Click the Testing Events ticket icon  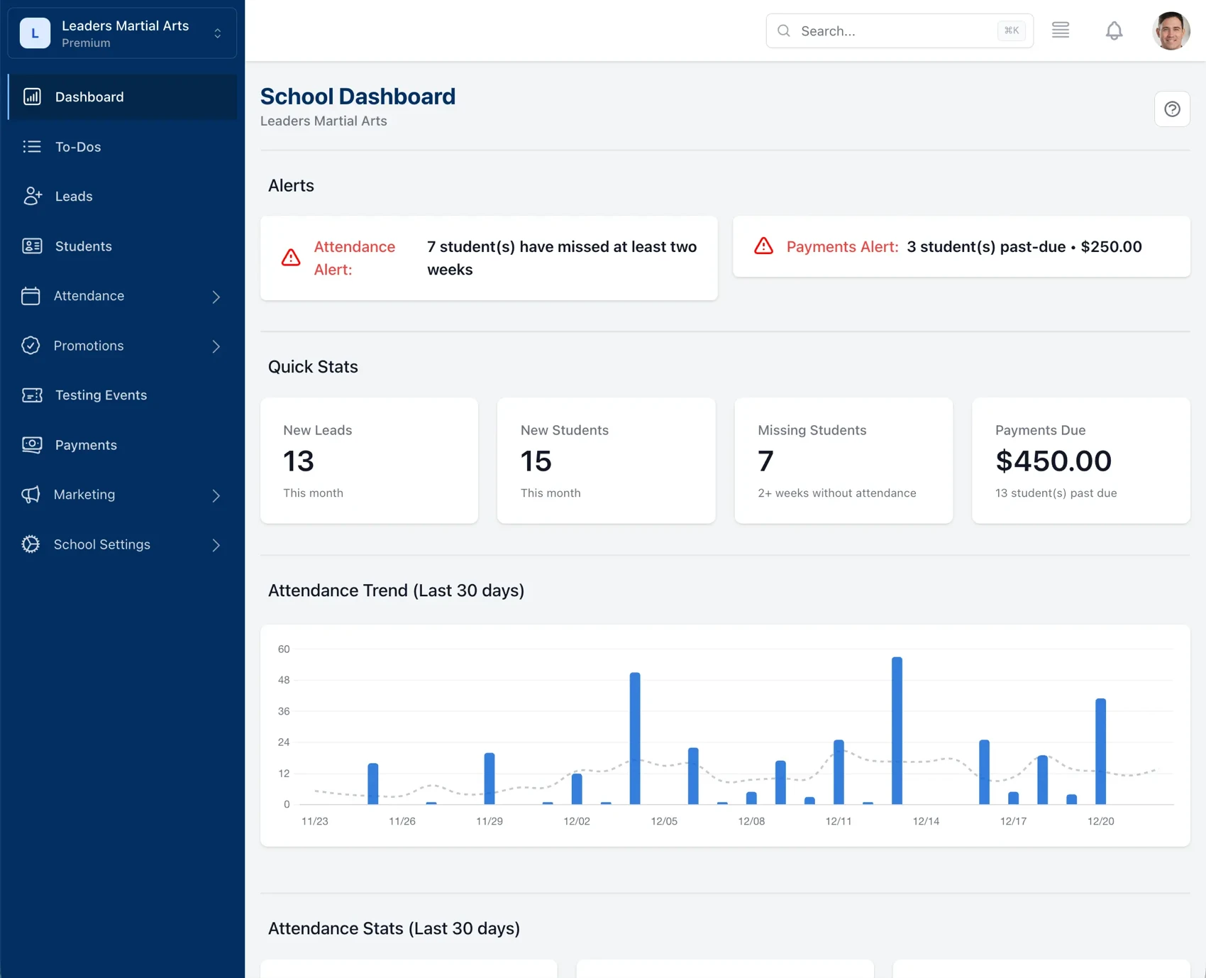(32, 395)
